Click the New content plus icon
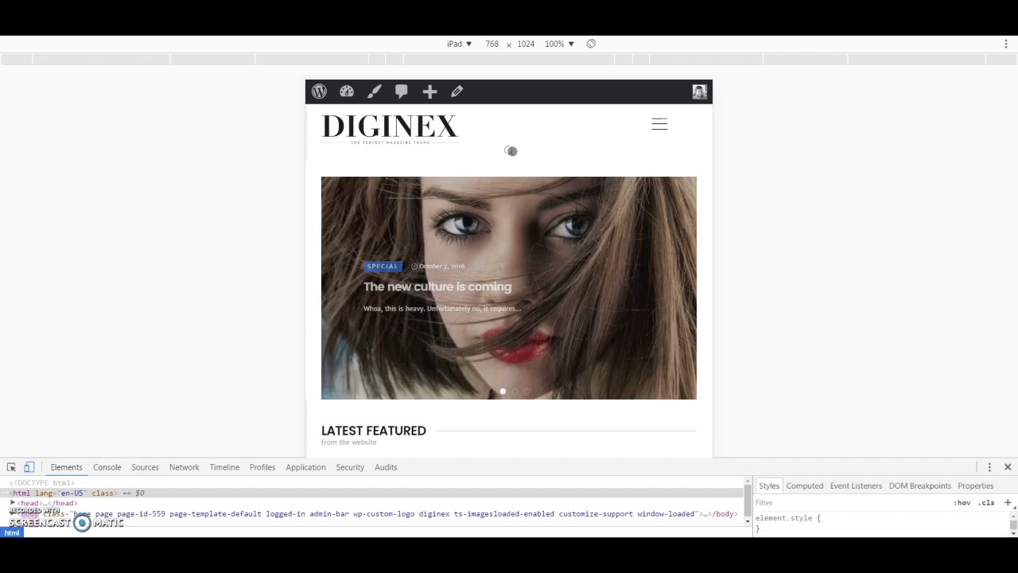The height and width of the screenshot is (573, 1018). 429,92
